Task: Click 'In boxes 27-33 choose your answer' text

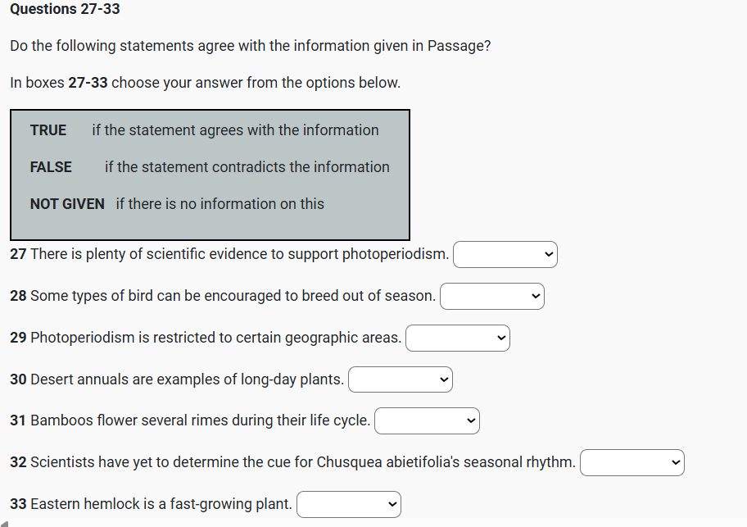Action: (205, 83)
